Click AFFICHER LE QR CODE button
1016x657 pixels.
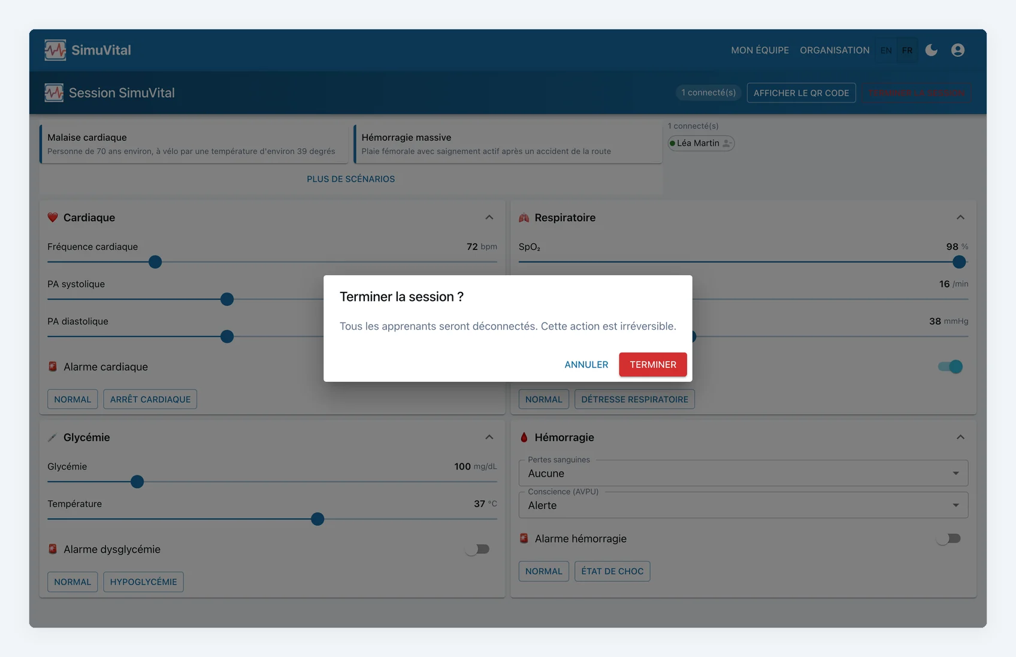(801, 93)
